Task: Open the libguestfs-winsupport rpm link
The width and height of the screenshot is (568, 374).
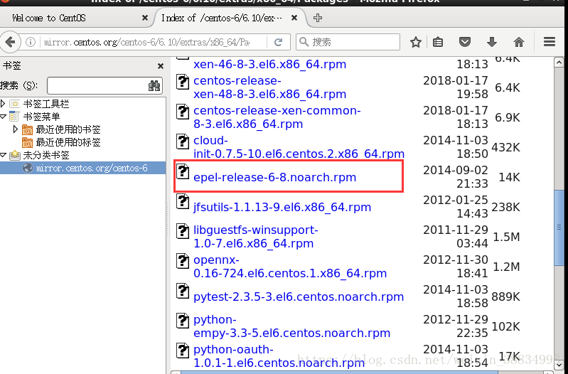Action: pyautogui.click(x=256, y=237)
